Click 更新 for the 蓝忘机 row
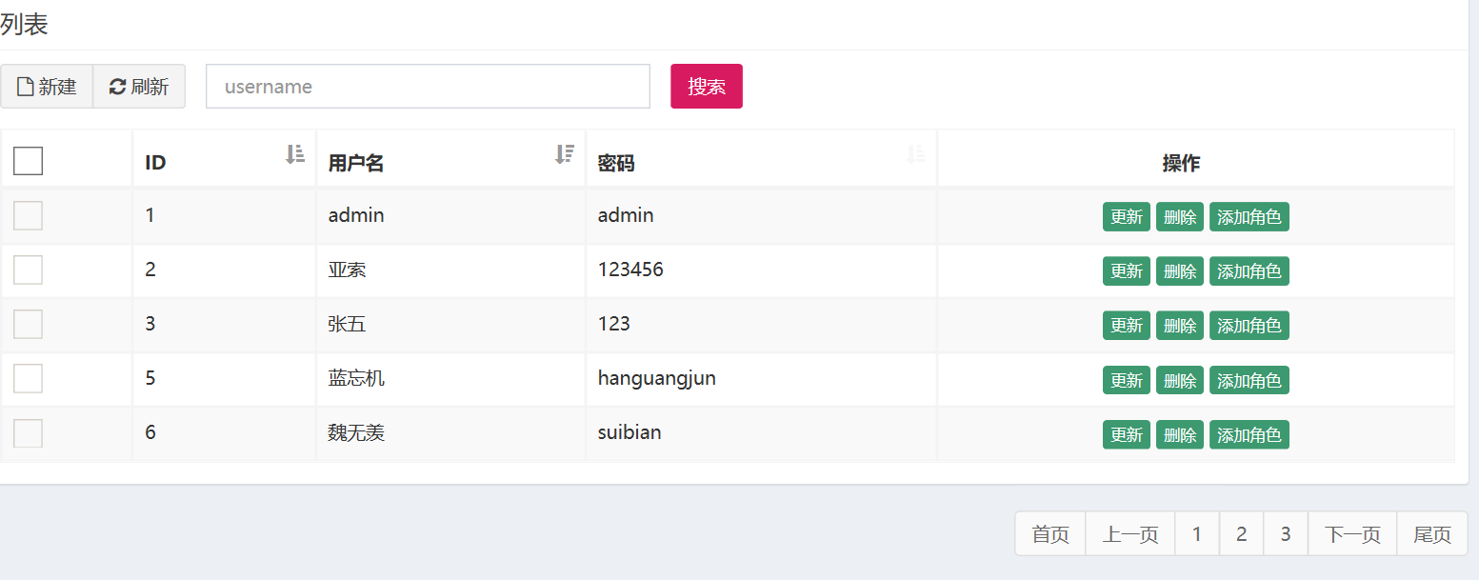Image resolution: width=1479 pixels, height=580 pixels. [1127, 380]
